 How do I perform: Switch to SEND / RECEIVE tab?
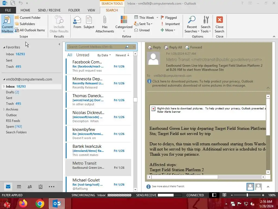tap(49, 10)
